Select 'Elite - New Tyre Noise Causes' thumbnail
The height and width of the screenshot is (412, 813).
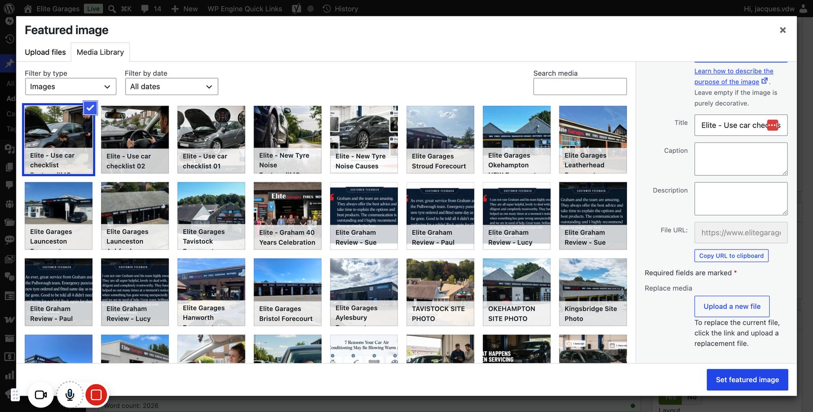point(364,140)
